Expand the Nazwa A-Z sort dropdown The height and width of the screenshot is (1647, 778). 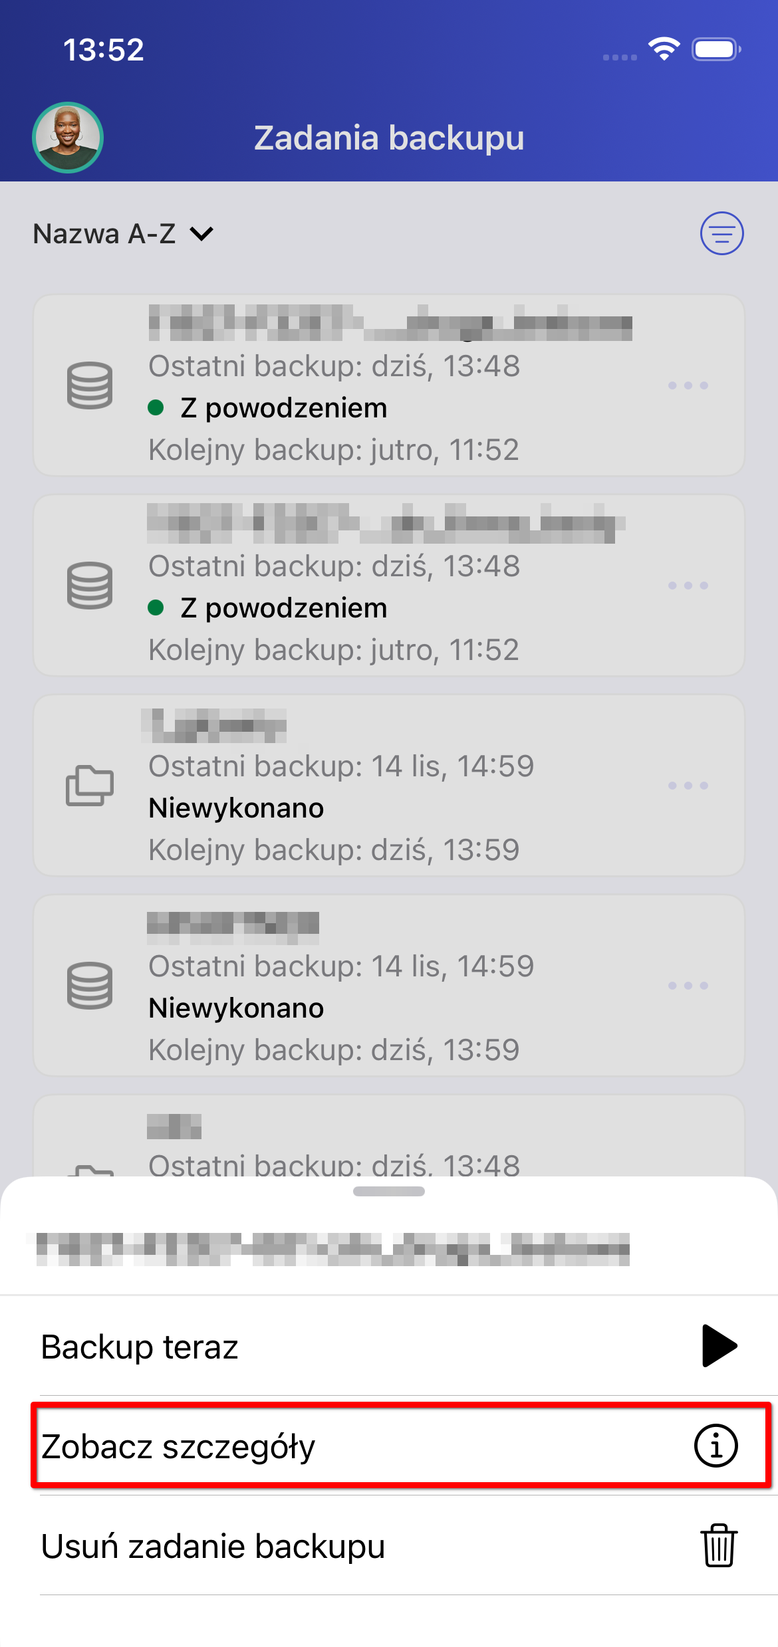click(x=124, y=234)
